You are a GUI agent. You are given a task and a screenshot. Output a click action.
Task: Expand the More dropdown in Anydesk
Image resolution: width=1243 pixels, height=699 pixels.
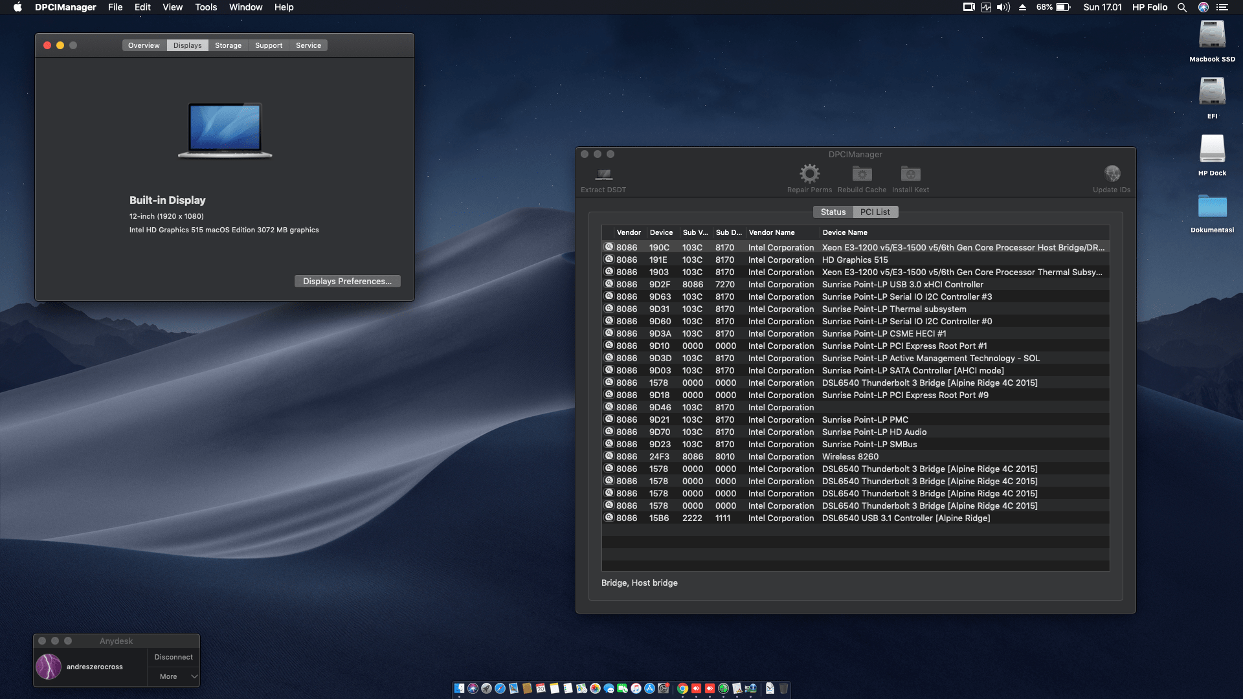[174, 676]
